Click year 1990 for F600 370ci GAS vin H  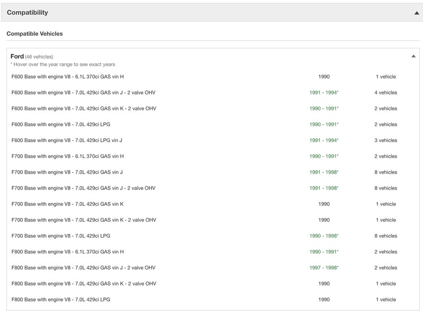[x=324, y=77]
